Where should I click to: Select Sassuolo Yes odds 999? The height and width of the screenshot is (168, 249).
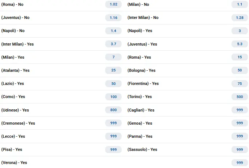pyautogui.click(x=240, y=149)
